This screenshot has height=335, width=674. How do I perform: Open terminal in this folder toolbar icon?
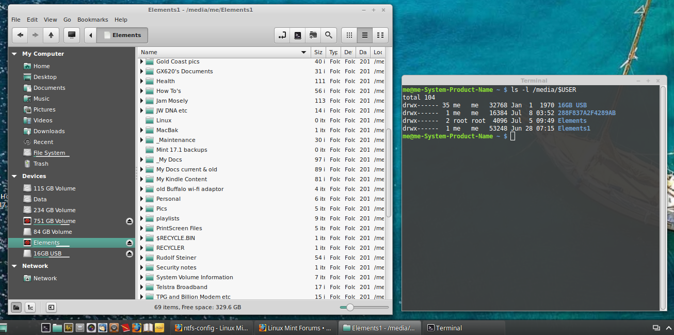[297, 35]
